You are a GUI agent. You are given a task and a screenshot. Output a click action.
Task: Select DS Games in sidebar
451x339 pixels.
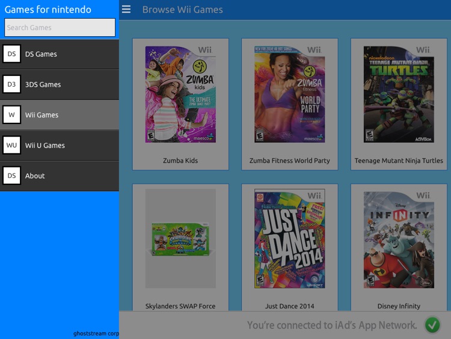point(60,54)
